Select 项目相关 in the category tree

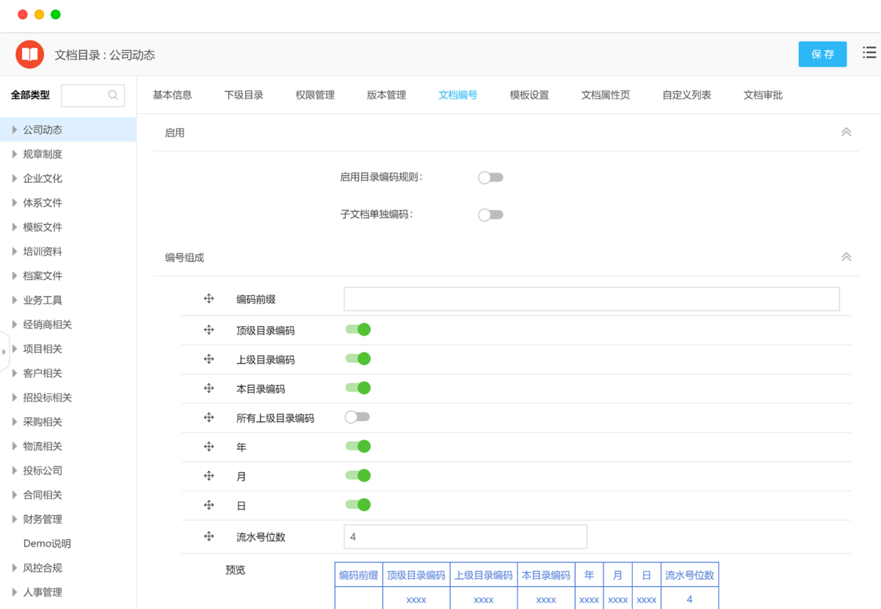click(x=43, y=348)
